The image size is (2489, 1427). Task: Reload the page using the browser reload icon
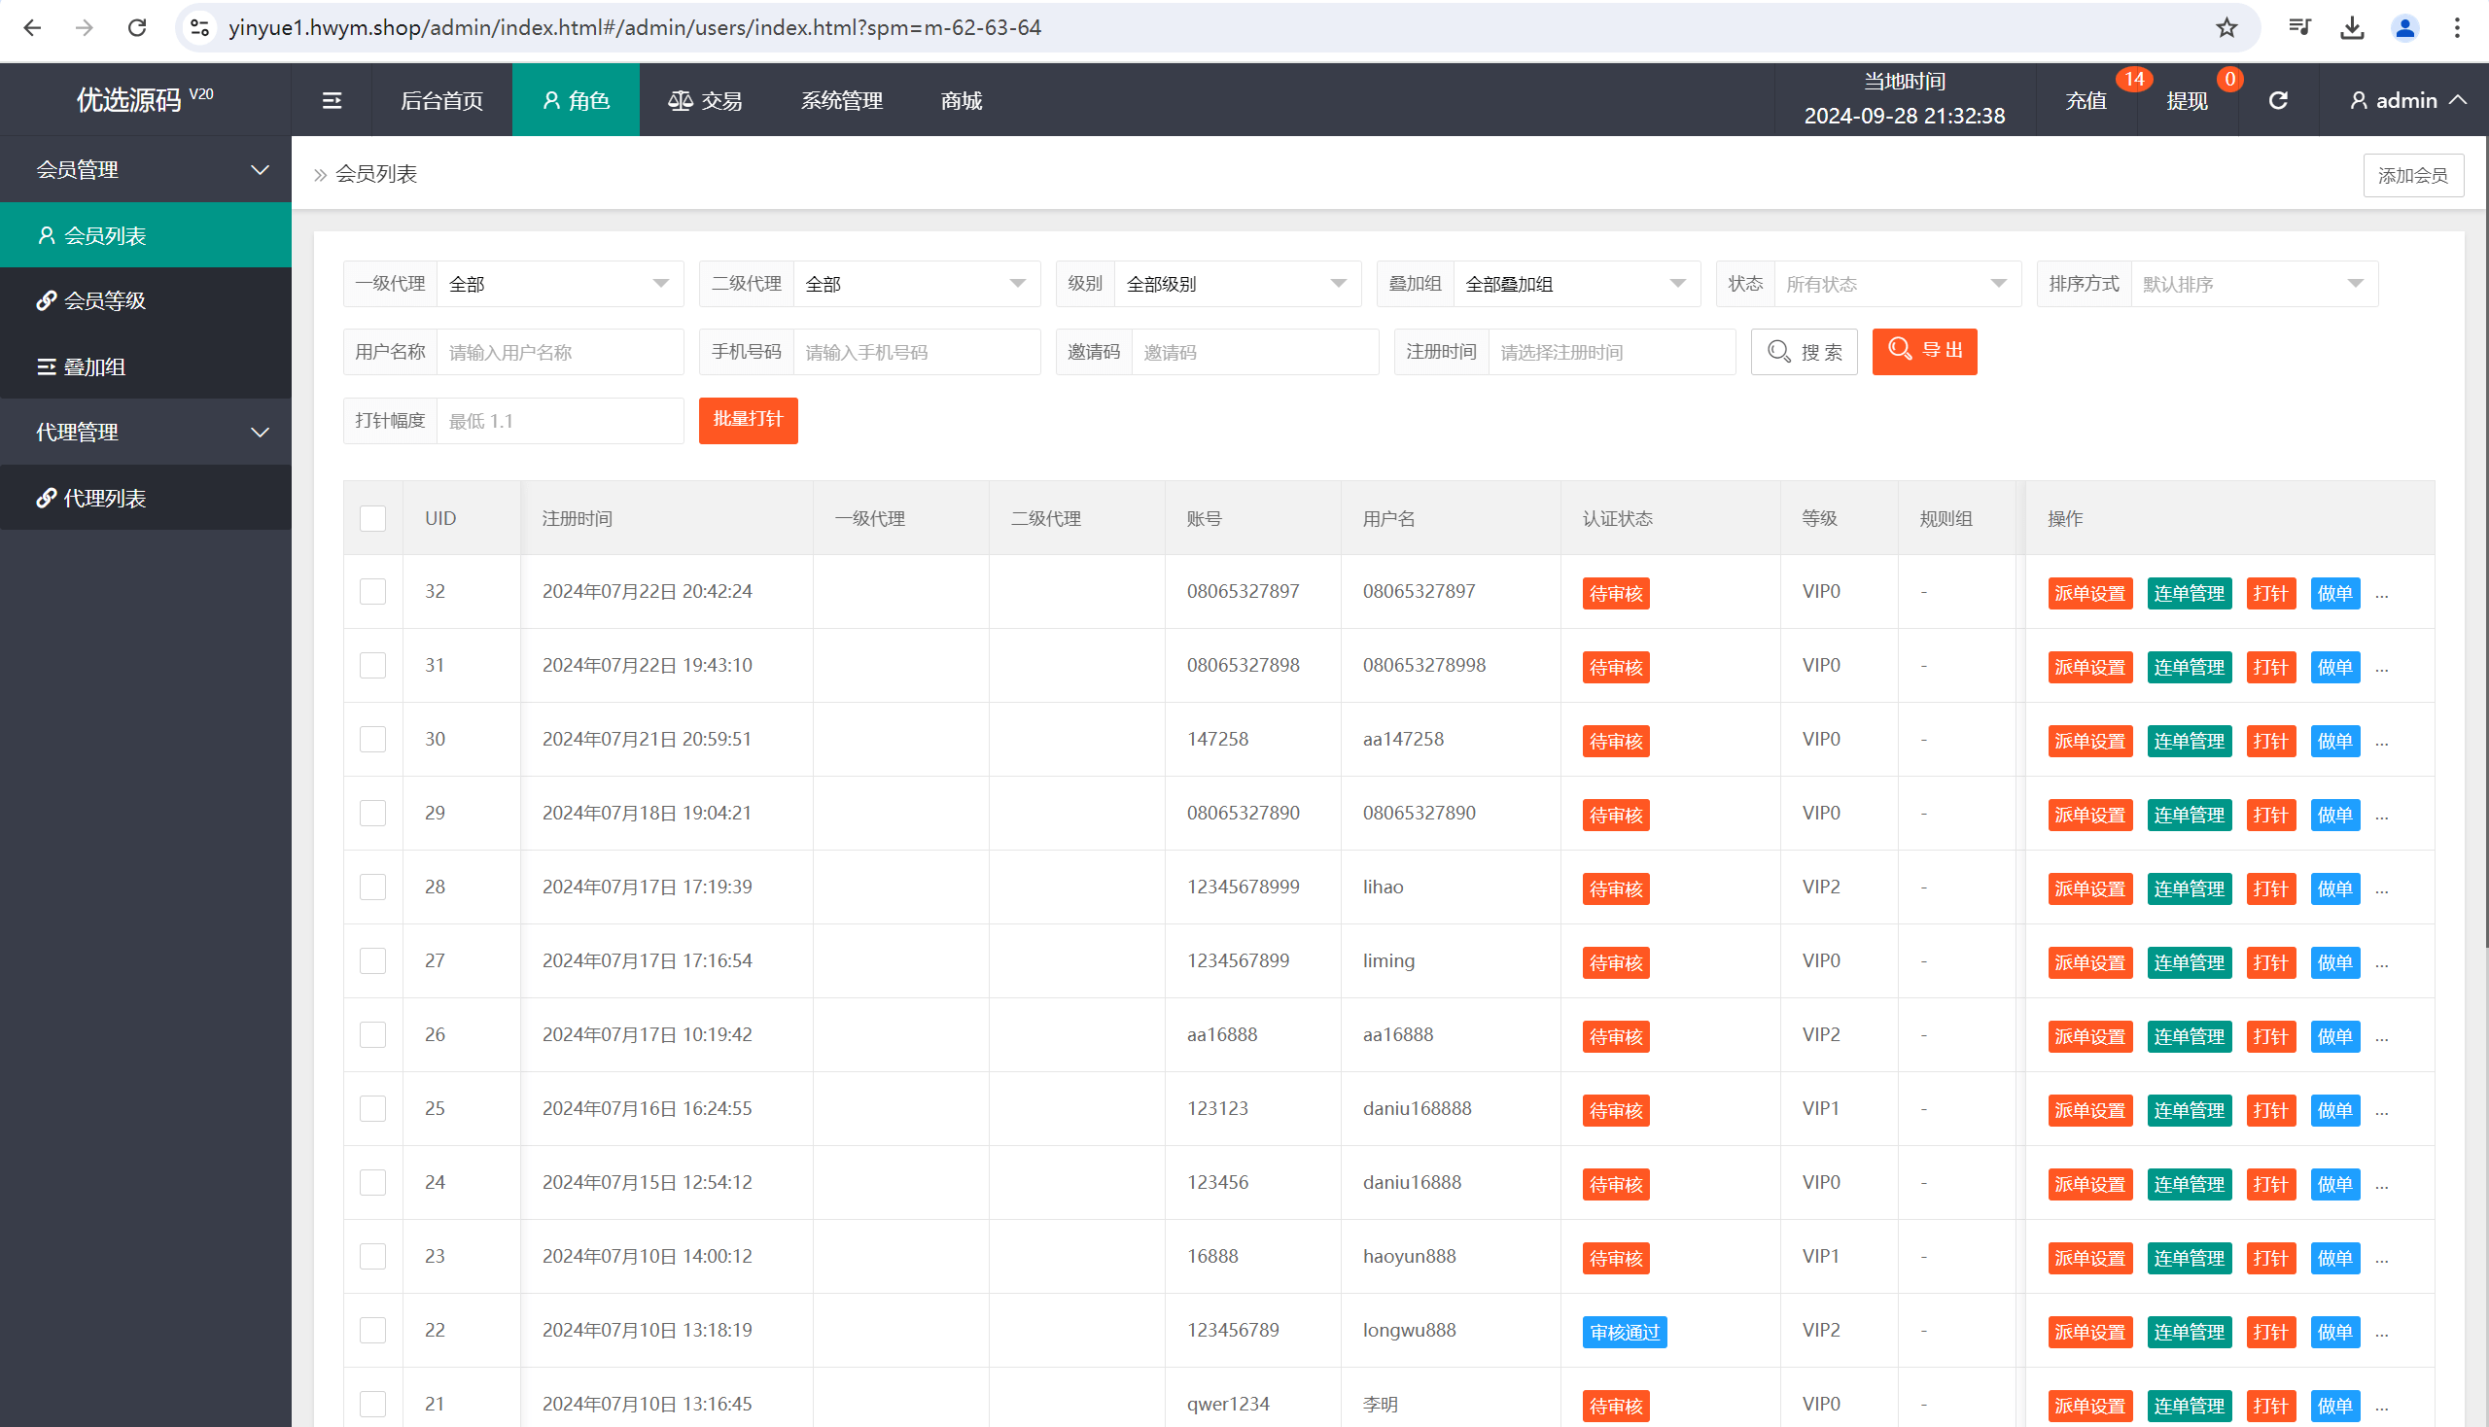pos(137,27)
